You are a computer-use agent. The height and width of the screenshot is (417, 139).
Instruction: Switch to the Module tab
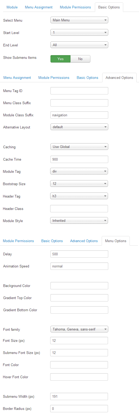click(12, 7)
